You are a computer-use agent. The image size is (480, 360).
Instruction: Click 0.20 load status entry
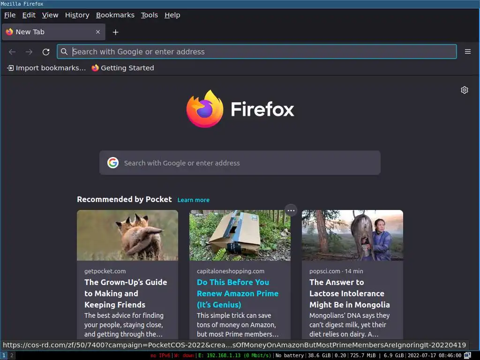pyautogui.click(x=340, y=355)
